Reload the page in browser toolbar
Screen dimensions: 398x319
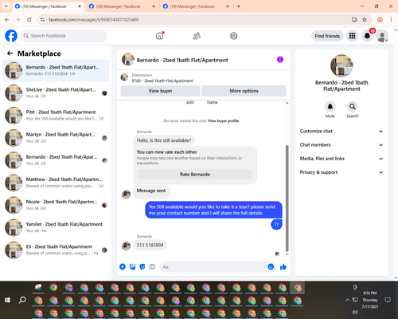[x=29, y=19]
